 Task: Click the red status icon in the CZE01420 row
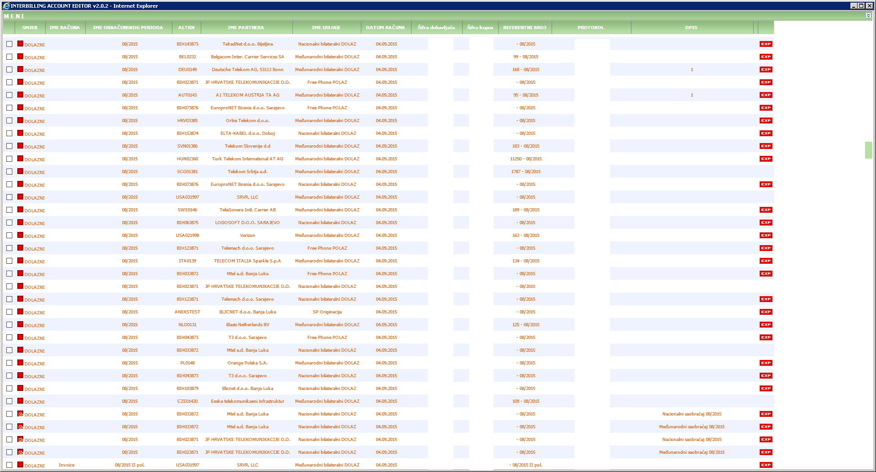20,401
